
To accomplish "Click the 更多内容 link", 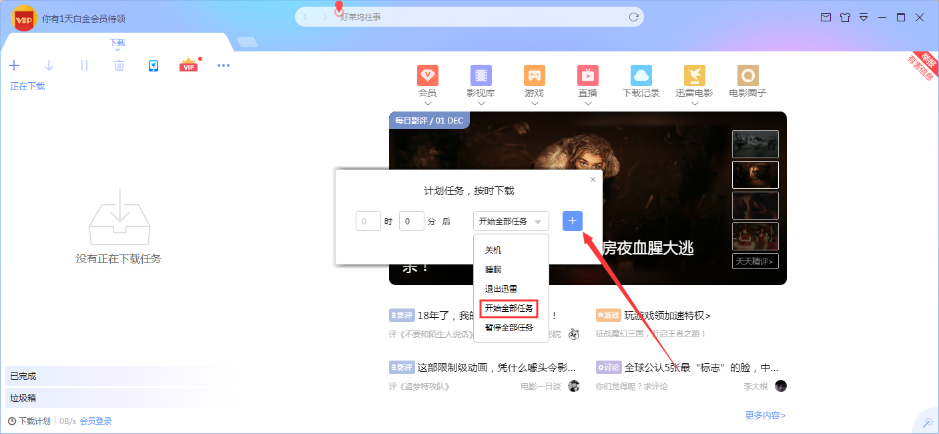I will pyautogui.click(x=765, y=415).
